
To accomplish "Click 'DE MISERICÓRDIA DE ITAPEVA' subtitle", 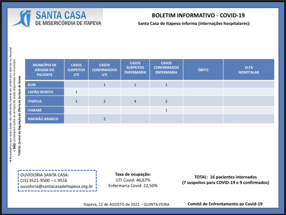I will [68, 23].
